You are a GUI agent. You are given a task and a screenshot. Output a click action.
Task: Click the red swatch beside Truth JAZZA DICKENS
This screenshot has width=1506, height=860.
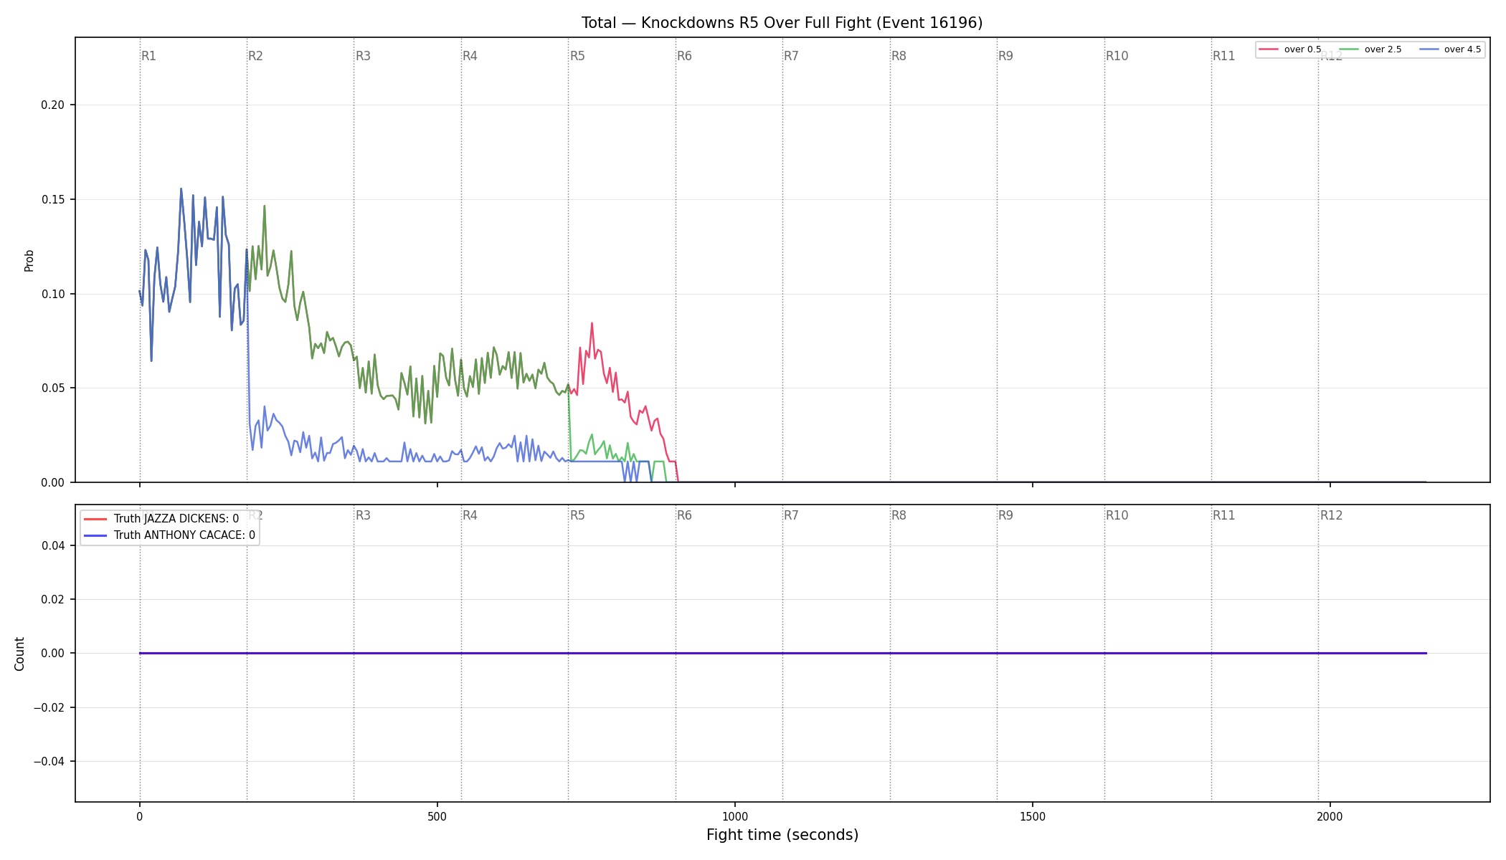pyautogui.click(x=95, y=519)
